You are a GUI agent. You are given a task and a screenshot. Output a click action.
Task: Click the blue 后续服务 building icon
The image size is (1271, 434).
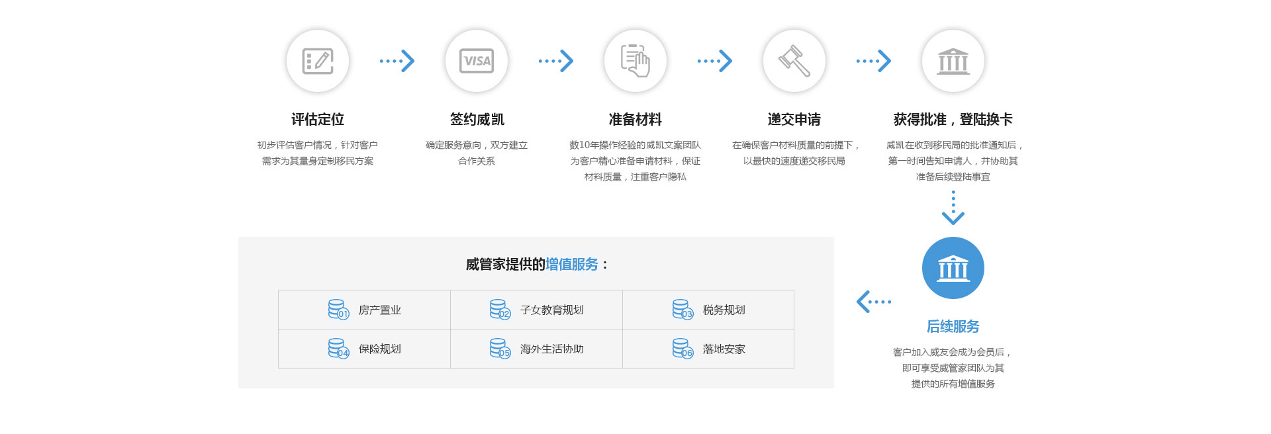pos(953,268)
